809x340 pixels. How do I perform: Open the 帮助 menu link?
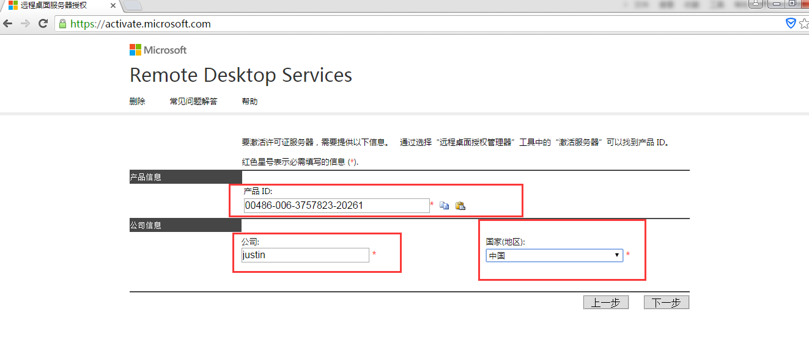(x=249, y=101)
